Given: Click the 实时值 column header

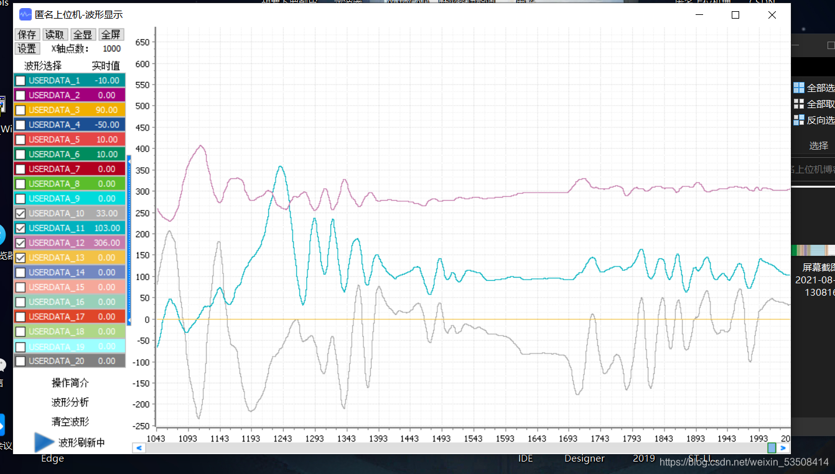Looking at the screenshot, I should pos(106,66).
